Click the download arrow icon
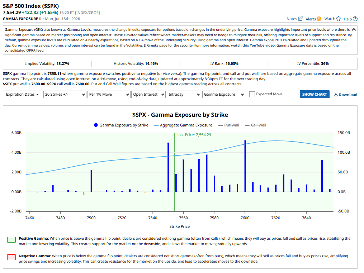 coord(336,95)
